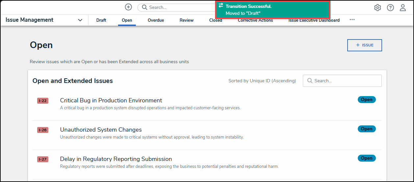Open the more tabs ellipsis menu

coord(352,20)
